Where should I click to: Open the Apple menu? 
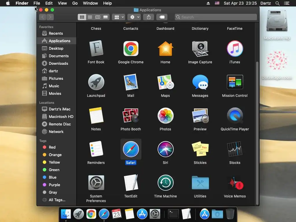8,3
